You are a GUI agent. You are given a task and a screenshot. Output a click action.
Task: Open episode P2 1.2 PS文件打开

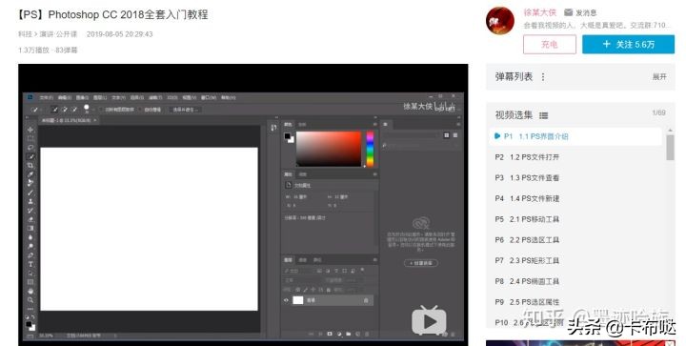tap(527, 157)
